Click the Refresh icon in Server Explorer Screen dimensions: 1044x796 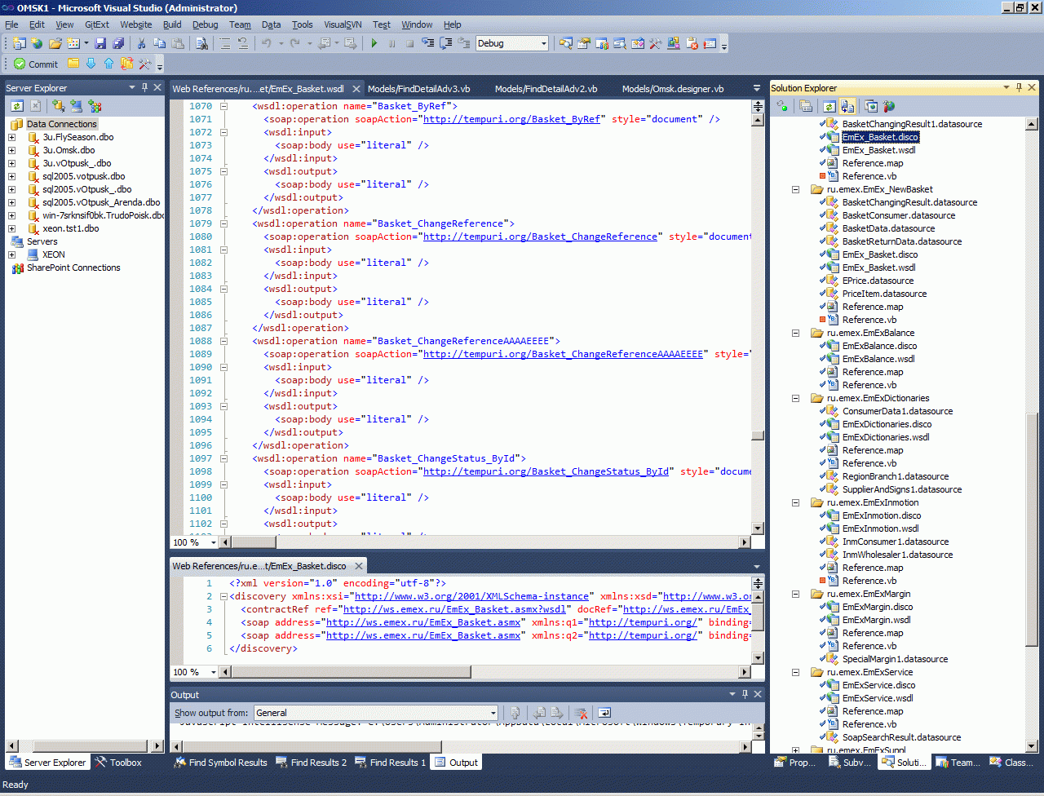click(x=17, y=106)
